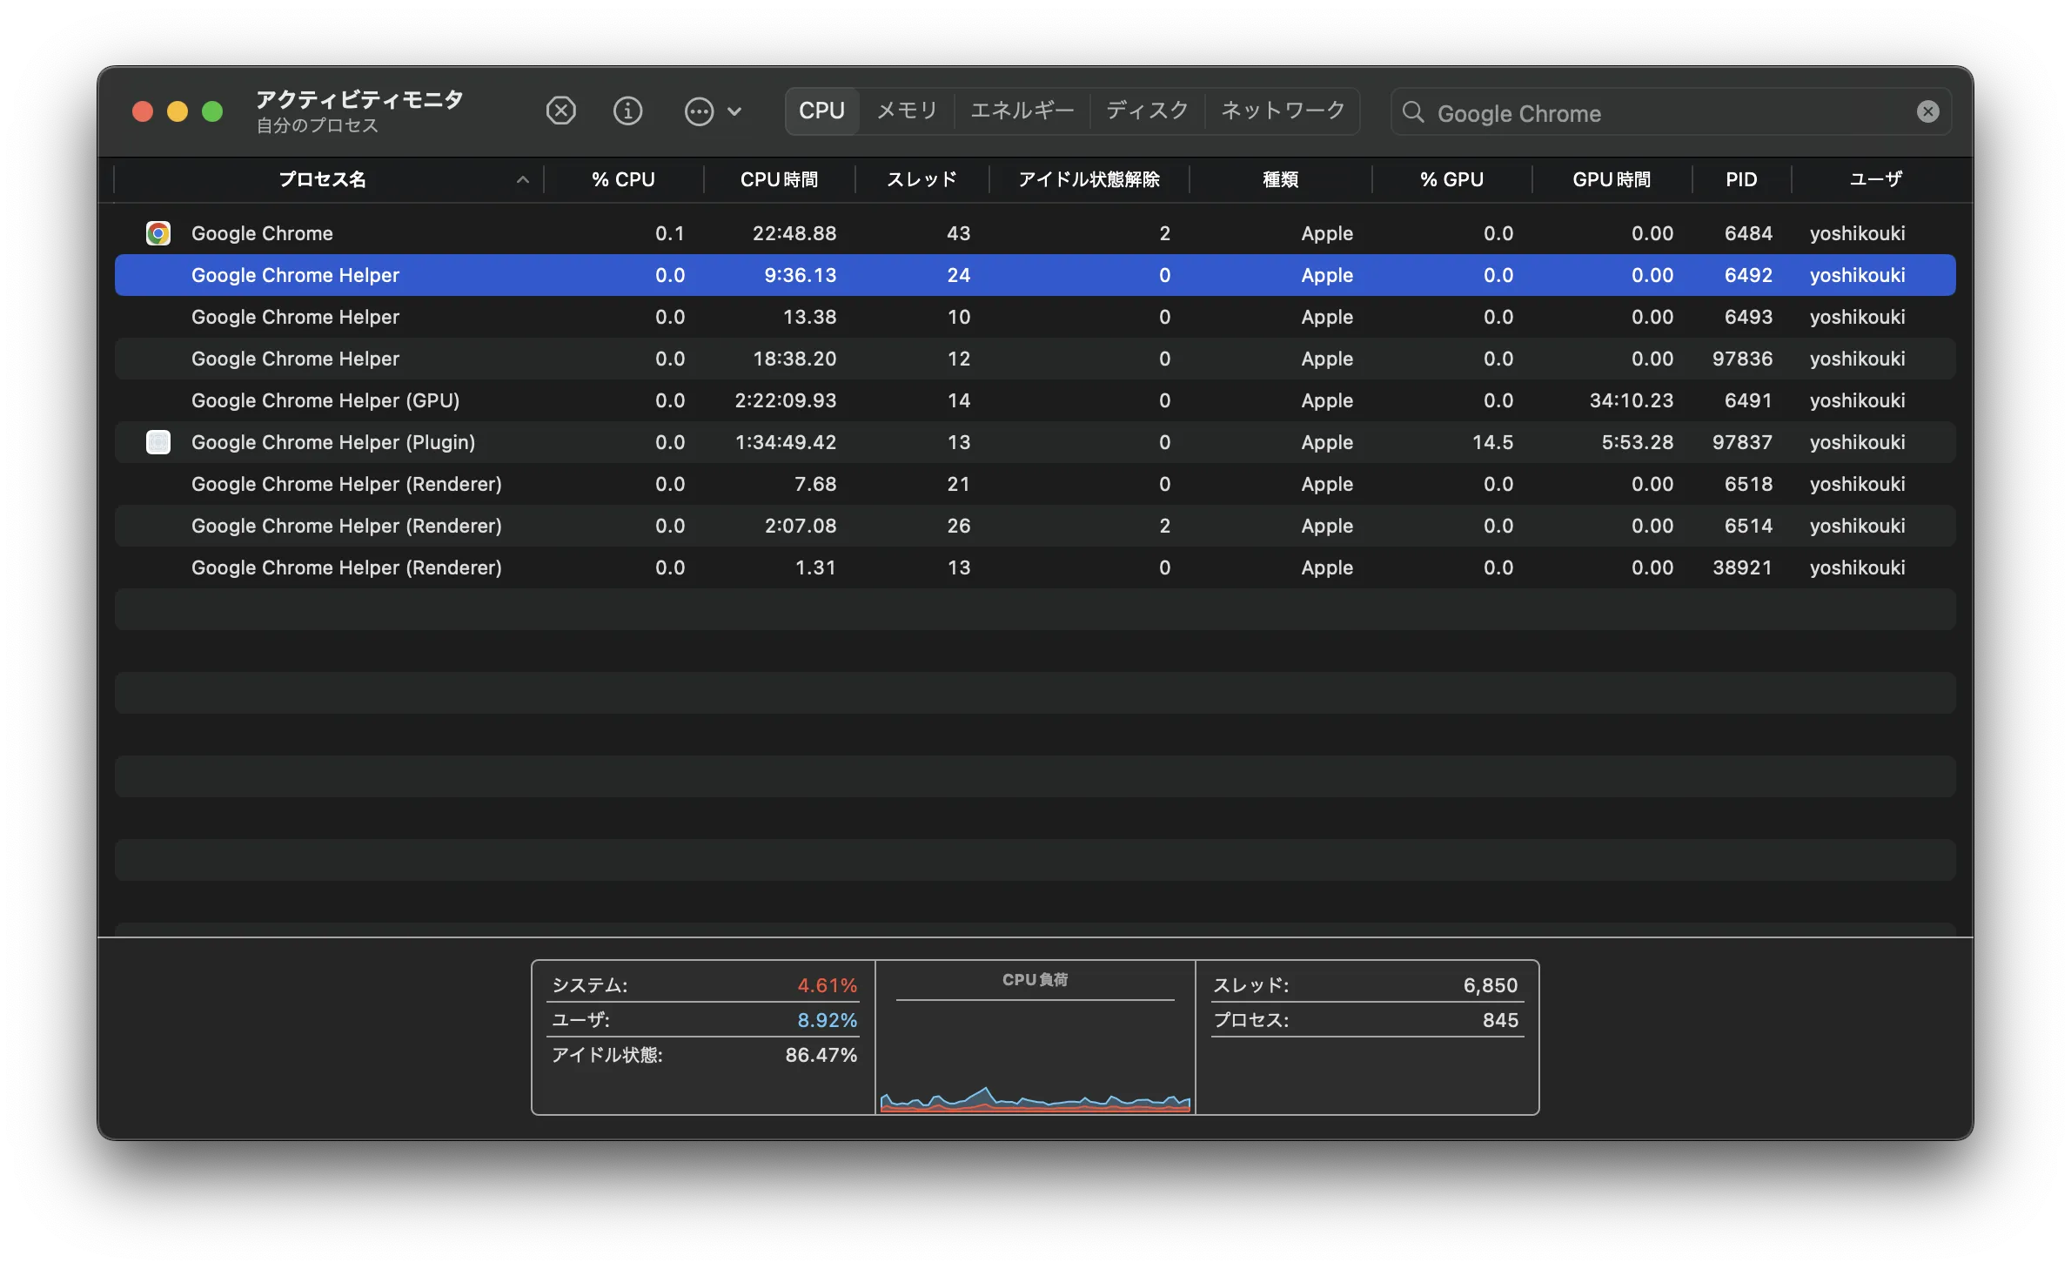Click the 自分のプロセス subtitle

[x=318, y=126]
